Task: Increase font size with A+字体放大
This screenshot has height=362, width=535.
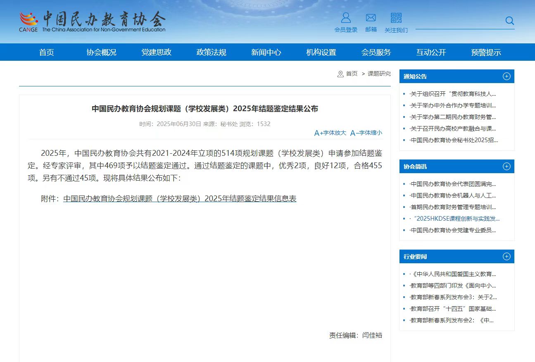Action: pyautogui.click(x=330, y=133)
